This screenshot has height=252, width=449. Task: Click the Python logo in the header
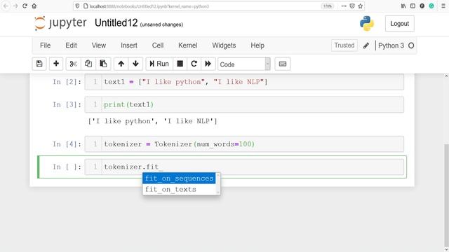[367, 23]
